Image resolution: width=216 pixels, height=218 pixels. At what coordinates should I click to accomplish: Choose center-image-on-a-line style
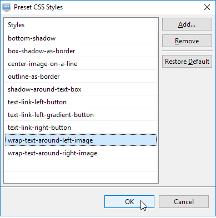pyautogui.click(x=81, y=64)
